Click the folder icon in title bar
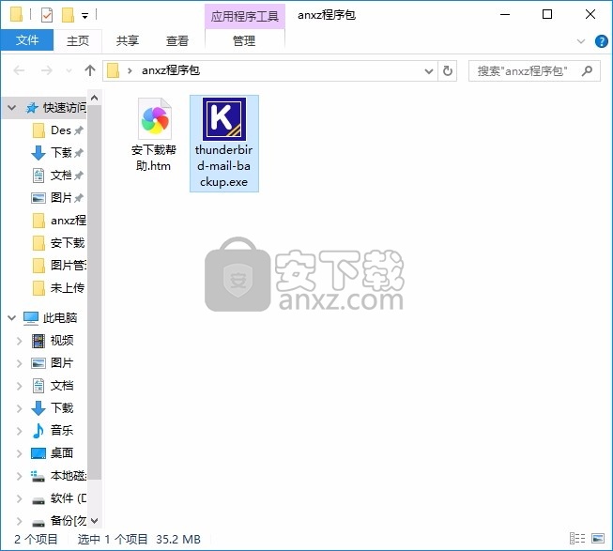Image resolution: width=613 pixels, height=551 pixels. click(16, 14)
